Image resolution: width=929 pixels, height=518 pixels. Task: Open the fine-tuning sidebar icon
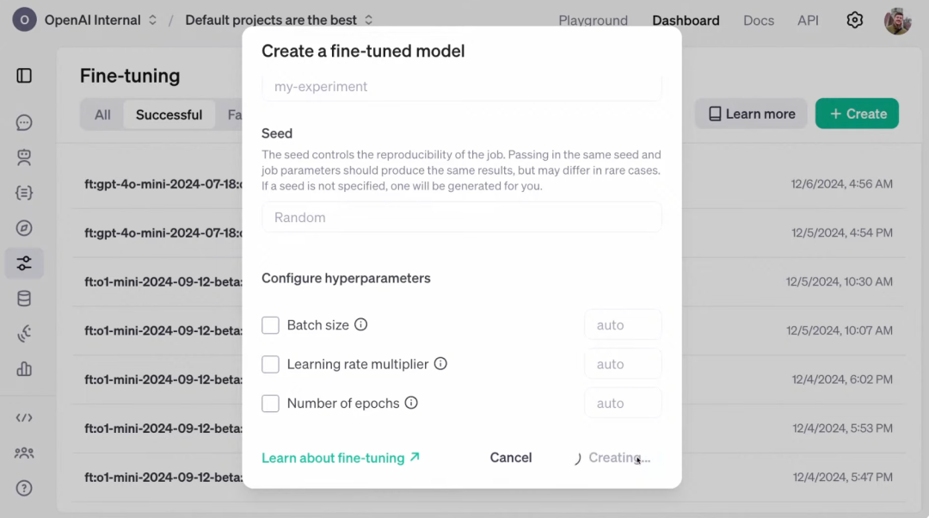pyautogui.click(x=24, y=263)
